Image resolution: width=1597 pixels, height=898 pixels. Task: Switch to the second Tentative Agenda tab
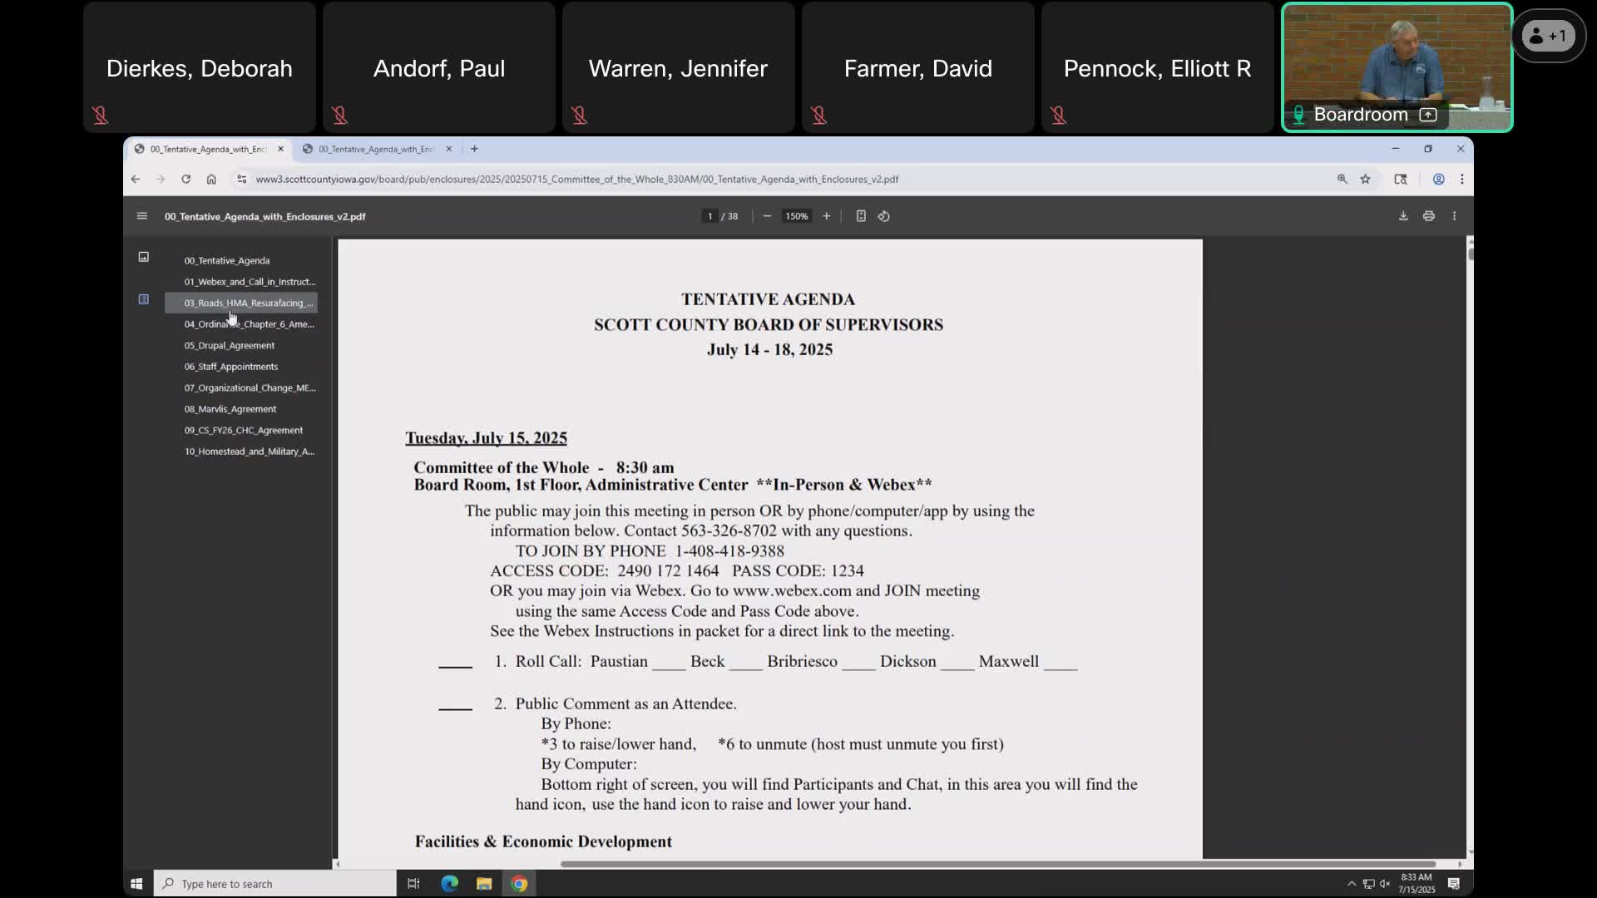pyautogui.click(x=376, y=149)
